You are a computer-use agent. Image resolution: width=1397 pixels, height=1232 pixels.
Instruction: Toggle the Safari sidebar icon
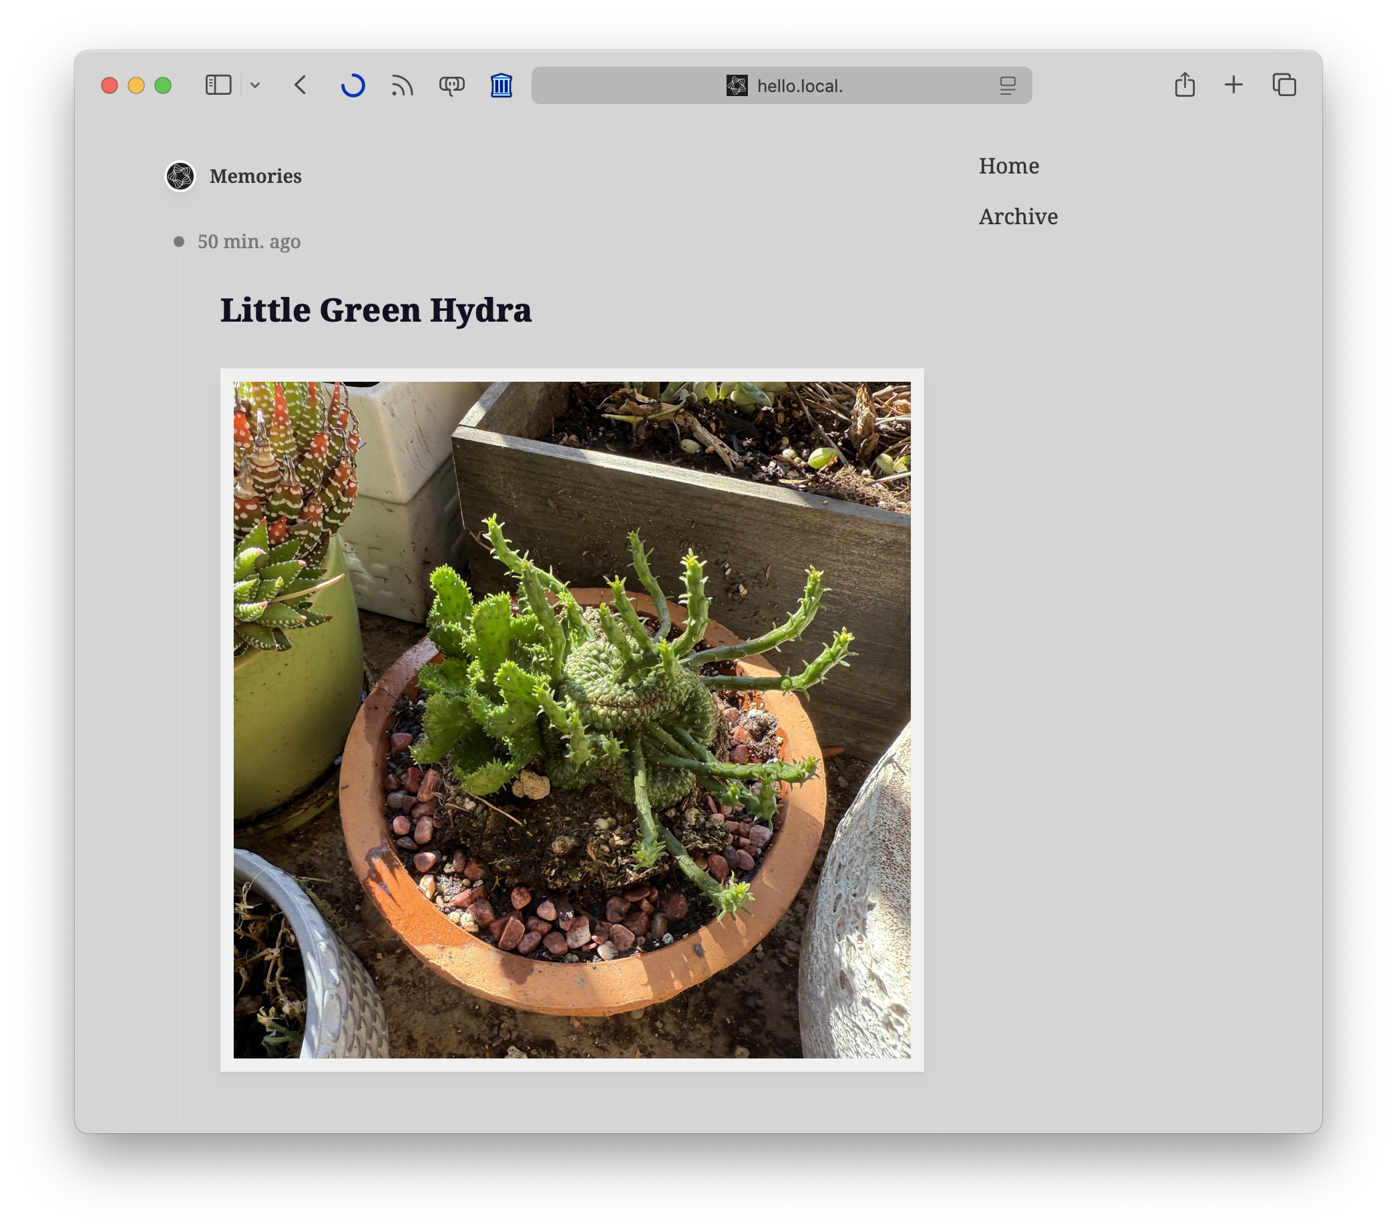(x=218, y=85)
